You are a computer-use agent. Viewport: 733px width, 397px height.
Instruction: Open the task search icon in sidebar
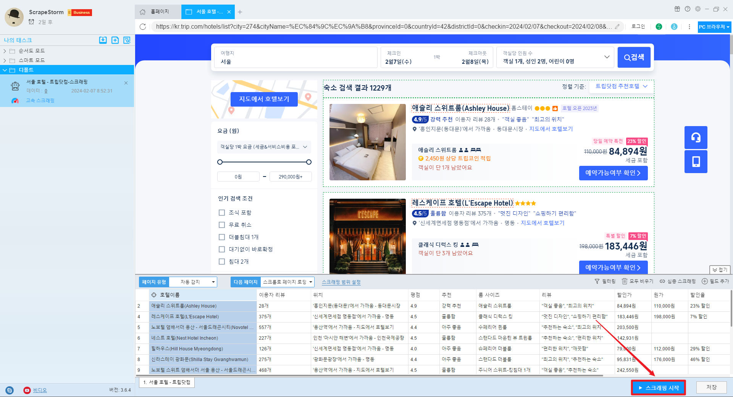pyautogui.click(x=127, y=40)
